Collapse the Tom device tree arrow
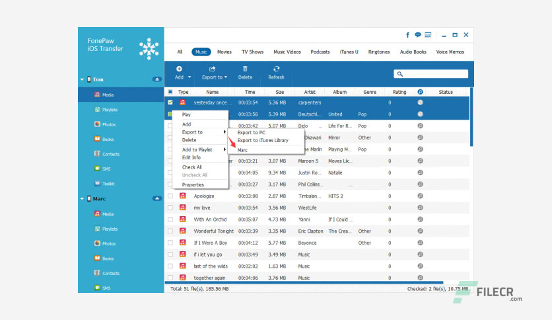The width and height of the screenshot is (552, 320). [82, 79]
